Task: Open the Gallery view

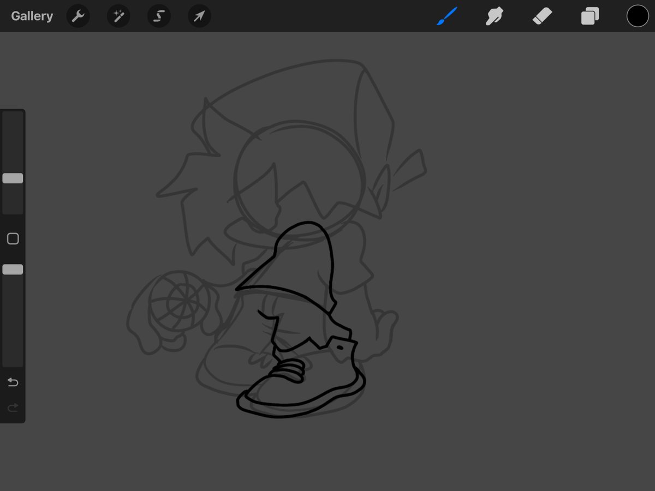Action: [32, 16]
